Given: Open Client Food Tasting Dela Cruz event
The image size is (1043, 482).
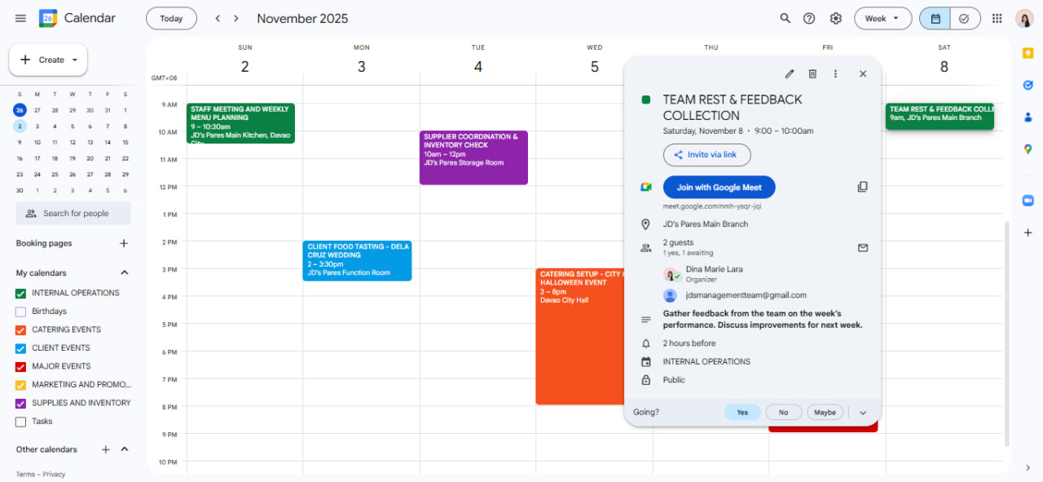Looking at the screenshot, I should pos(357,260).
